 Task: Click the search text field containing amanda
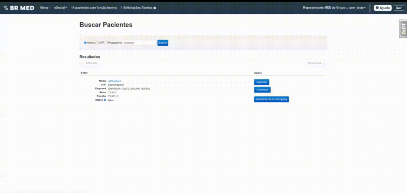(140, 42)
